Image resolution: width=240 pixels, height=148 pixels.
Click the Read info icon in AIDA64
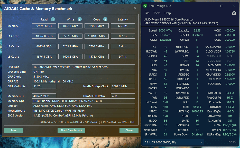(x=53, y=19)
